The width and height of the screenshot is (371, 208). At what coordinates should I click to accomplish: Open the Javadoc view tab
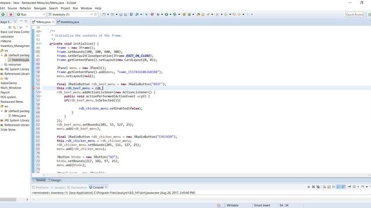tap(58, 187)
